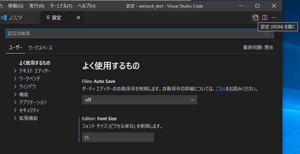300x154 pixels.
Task: Expand the 拡張機能 chevron
Action: click(16, 118)
